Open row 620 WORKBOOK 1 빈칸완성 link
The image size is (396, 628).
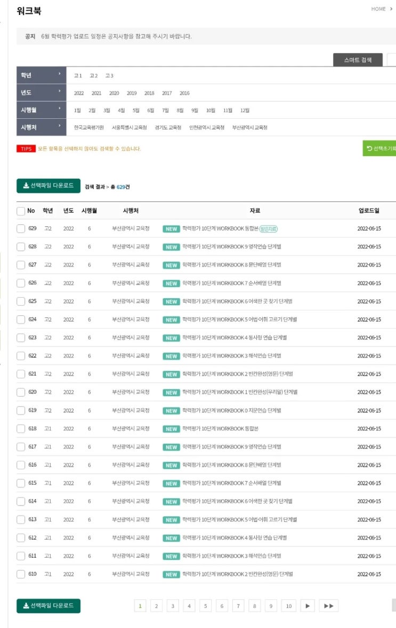pyautogui.click(x=240, y=393)
